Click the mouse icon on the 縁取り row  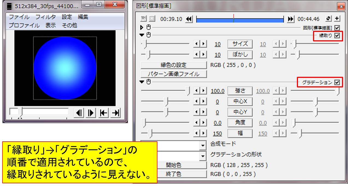[148, 35]
